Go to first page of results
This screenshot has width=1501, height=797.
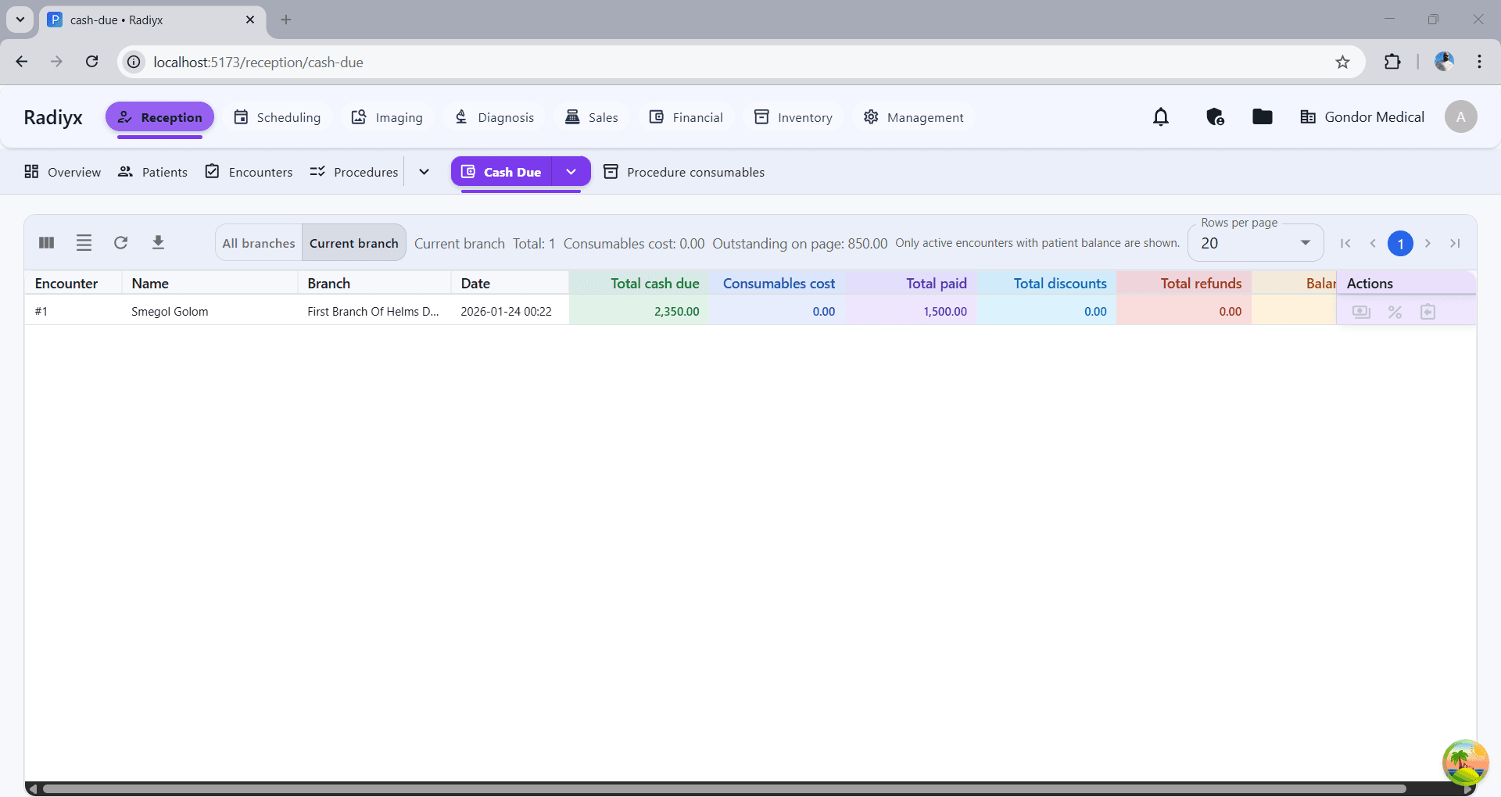coord(1345,243)
